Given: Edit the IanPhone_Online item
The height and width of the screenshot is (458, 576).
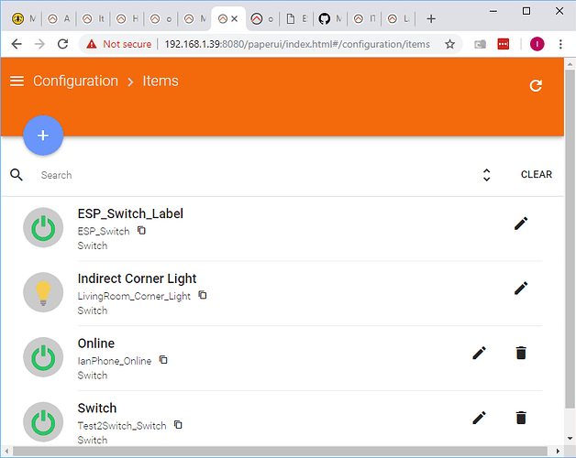Looking at the screenshot, I should [x=479, y=353].
